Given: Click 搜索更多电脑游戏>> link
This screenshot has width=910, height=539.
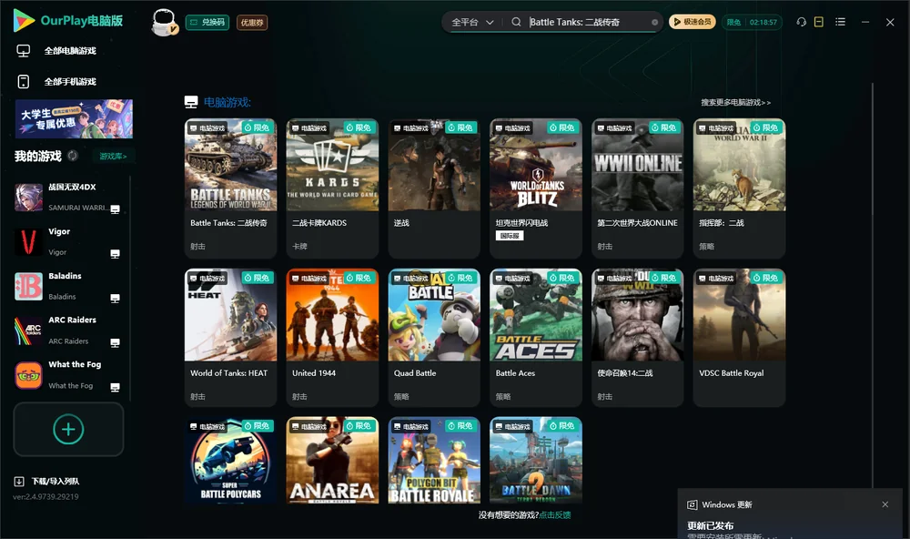Looking at the screenshot, I should point(735,102).
